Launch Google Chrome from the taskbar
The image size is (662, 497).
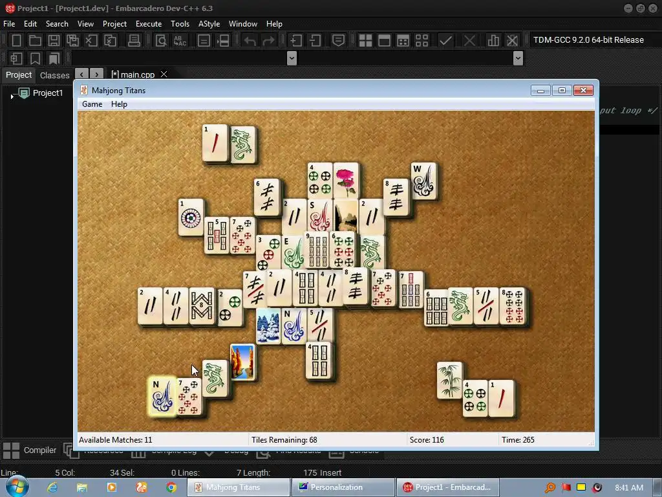171,487
